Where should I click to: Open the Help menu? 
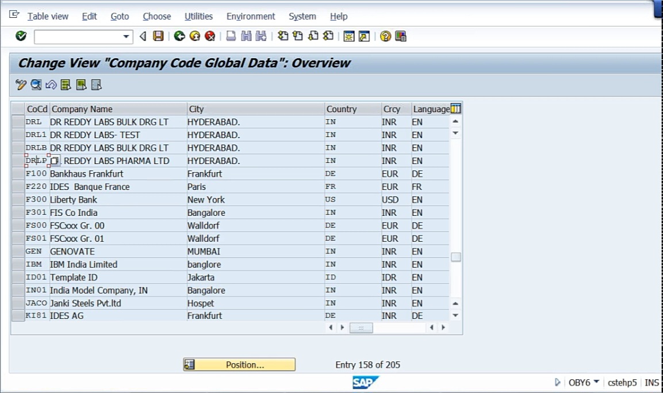tap(339, 17)
